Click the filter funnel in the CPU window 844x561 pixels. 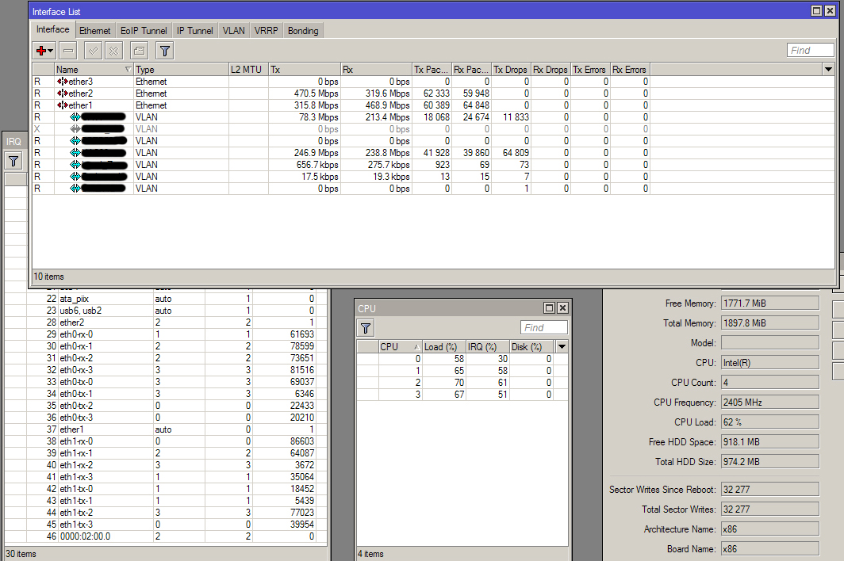pos(366,328)
